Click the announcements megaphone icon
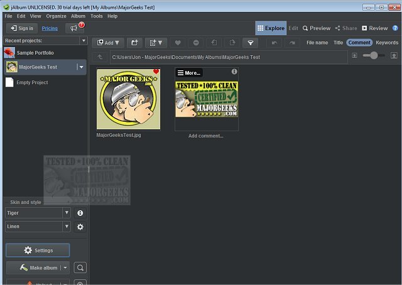 74,28
